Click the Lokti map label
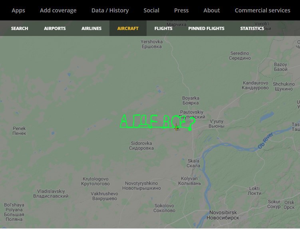The height and width of the screenshot is (230, 300). pyautogui.click(x=254, y=191)
